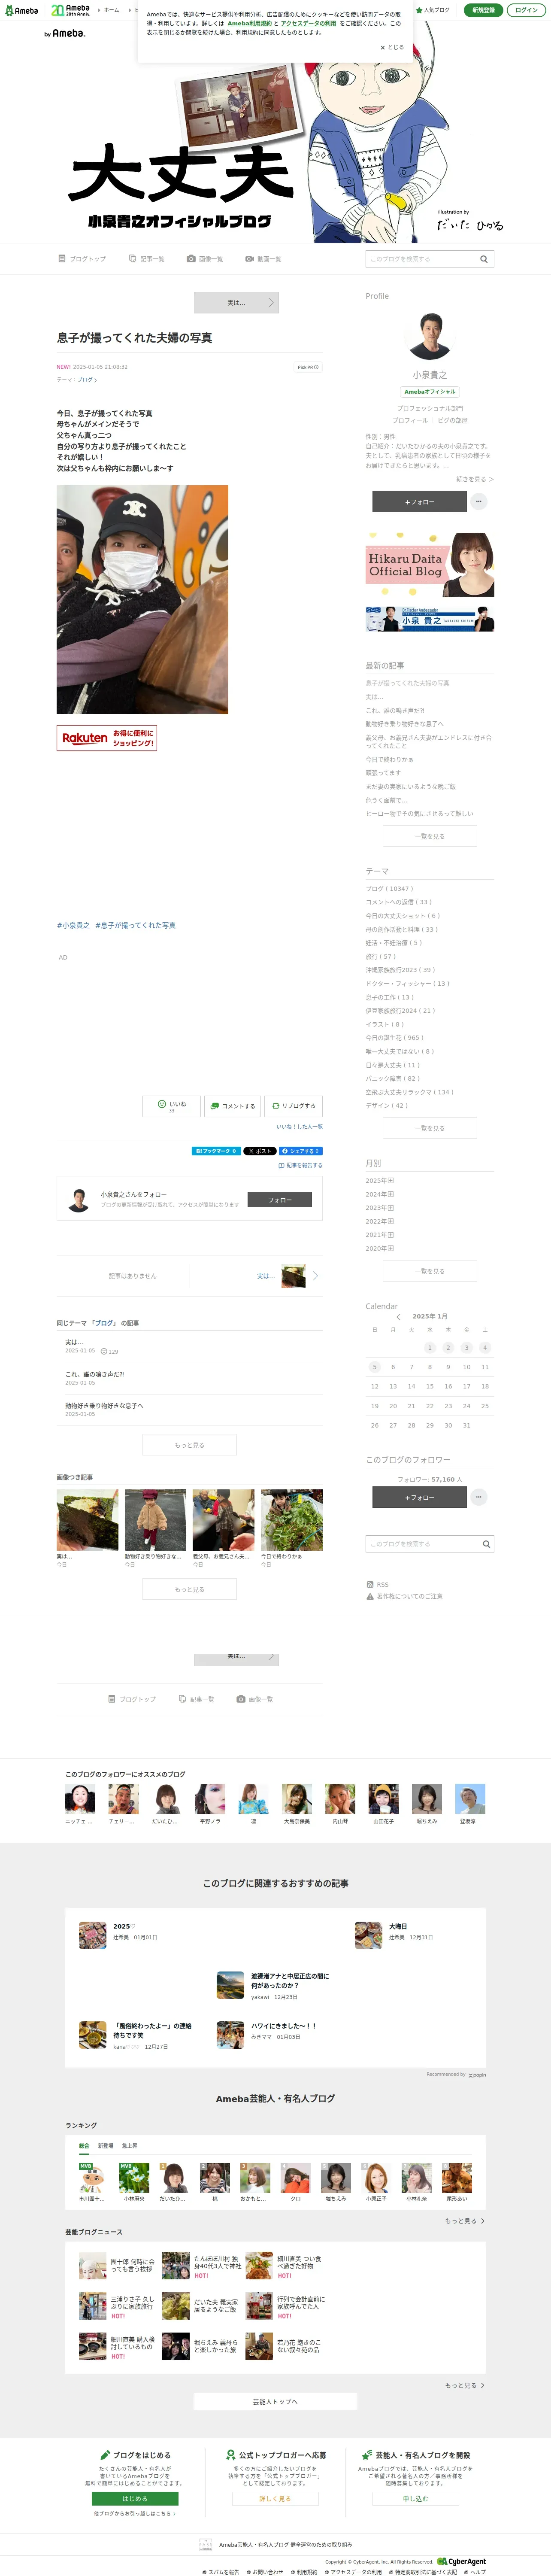Click the Pick PR info label
Screen dimensions: 551x2576
(308, 367)
